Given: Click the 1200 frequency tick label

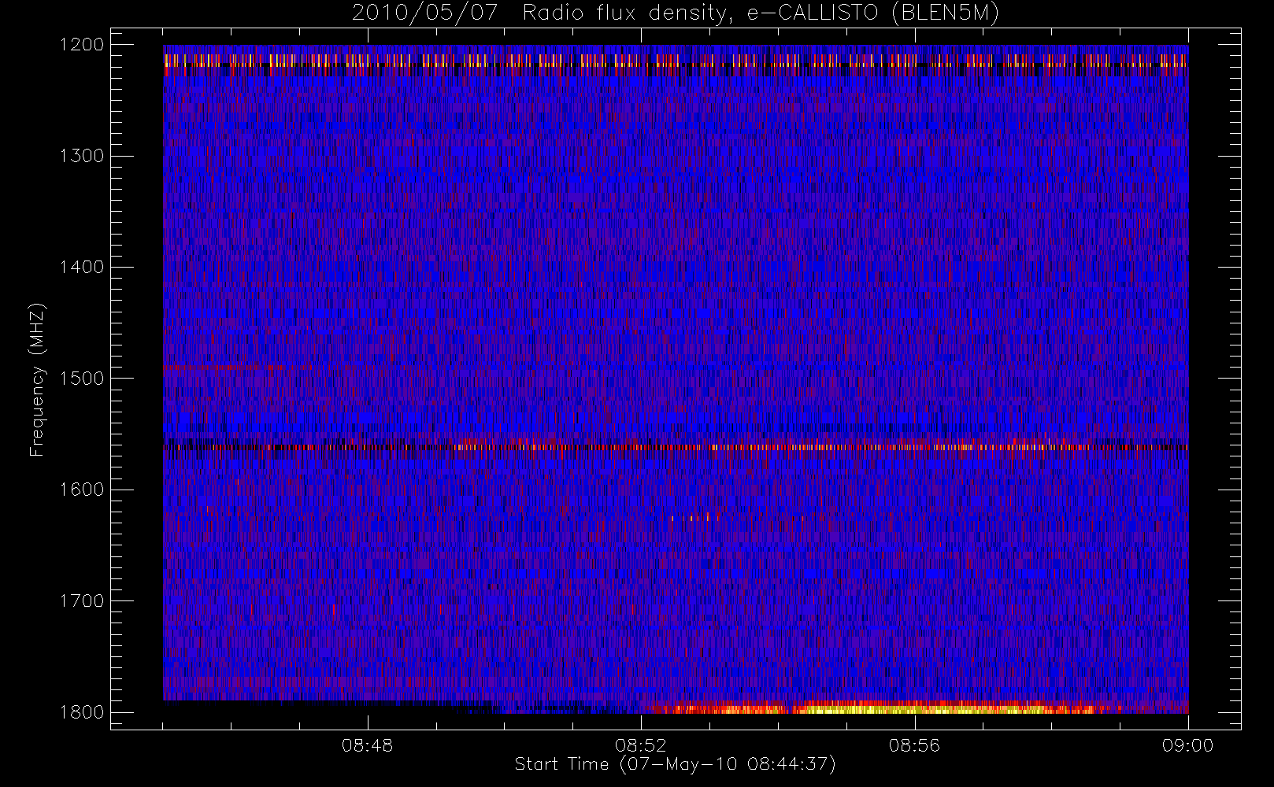Looking at the screenshot, I should point(82,45).
